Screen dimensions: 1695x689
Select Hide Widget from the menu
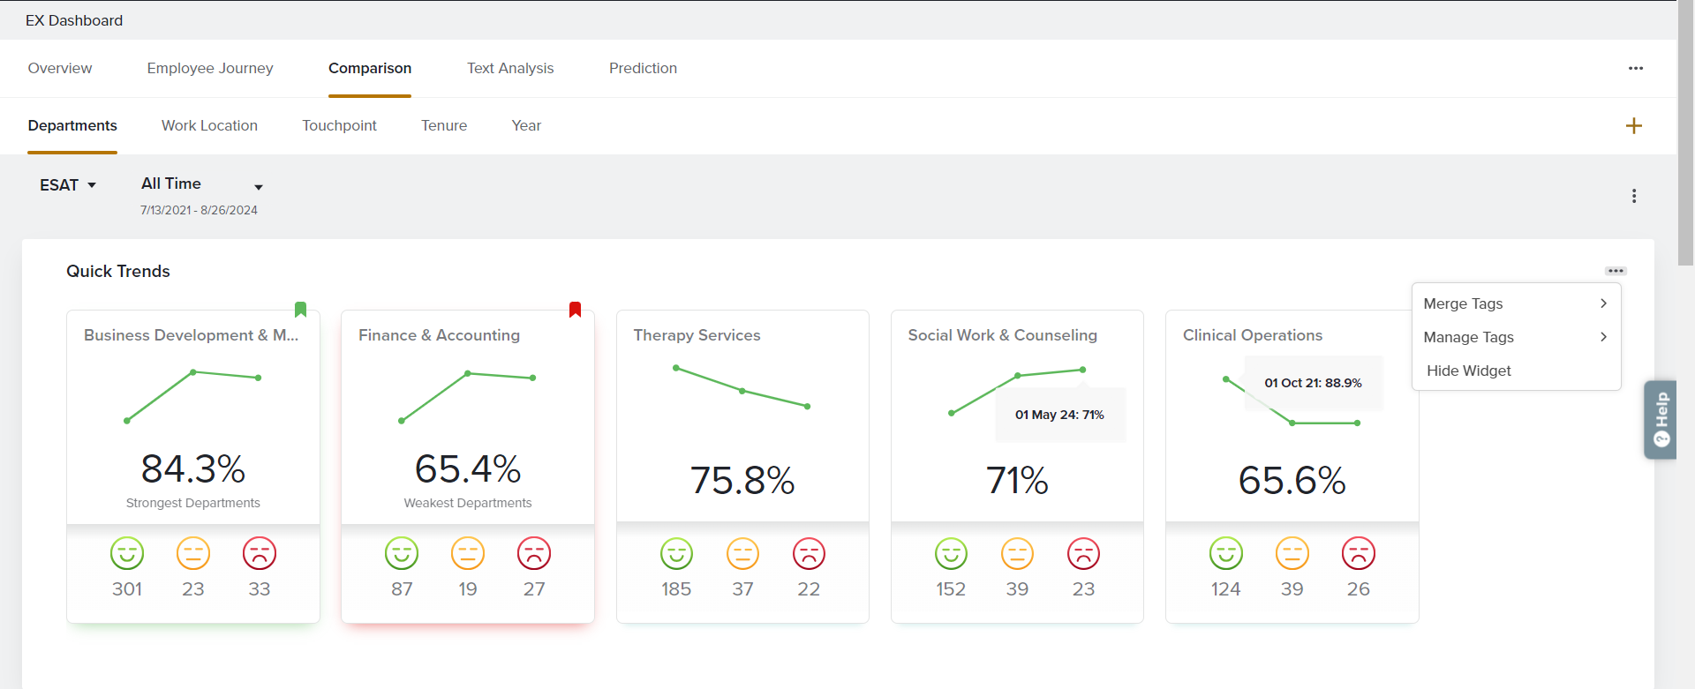1468,371
